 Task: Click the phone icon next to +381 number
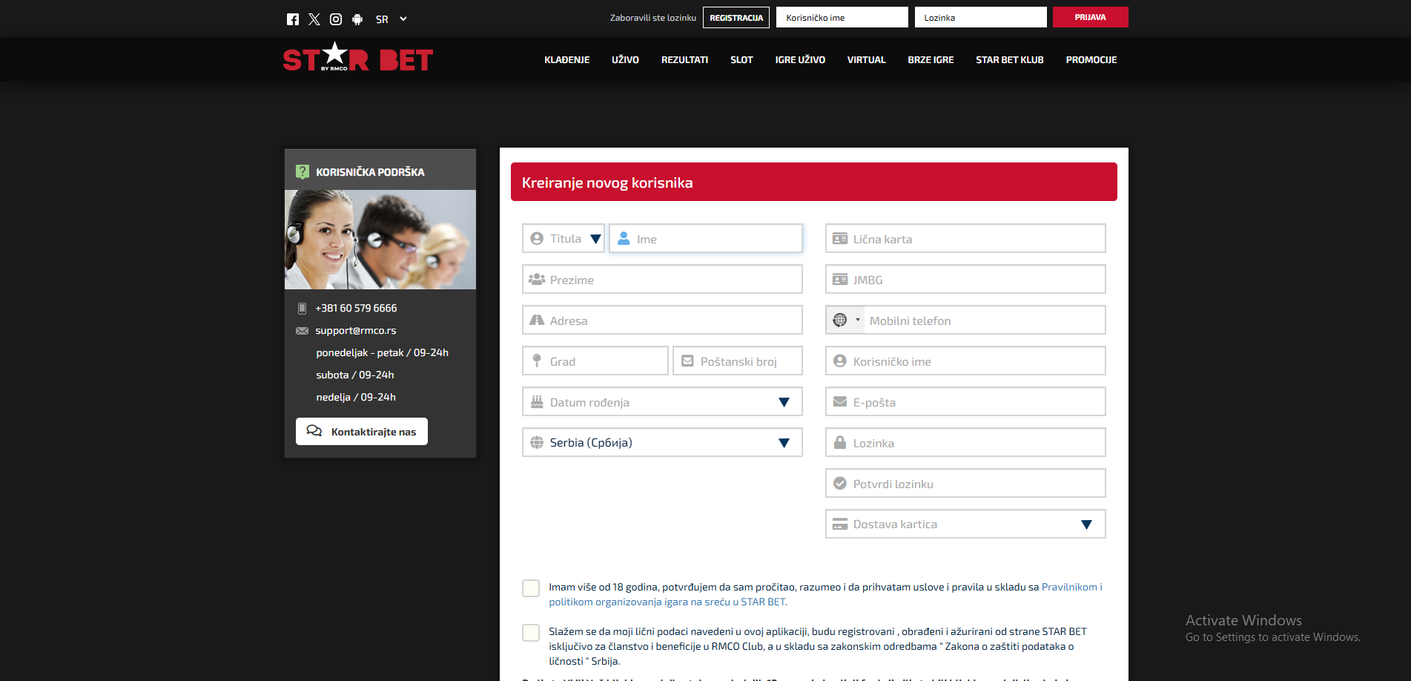pyautogui.click(x=302, y=308)
